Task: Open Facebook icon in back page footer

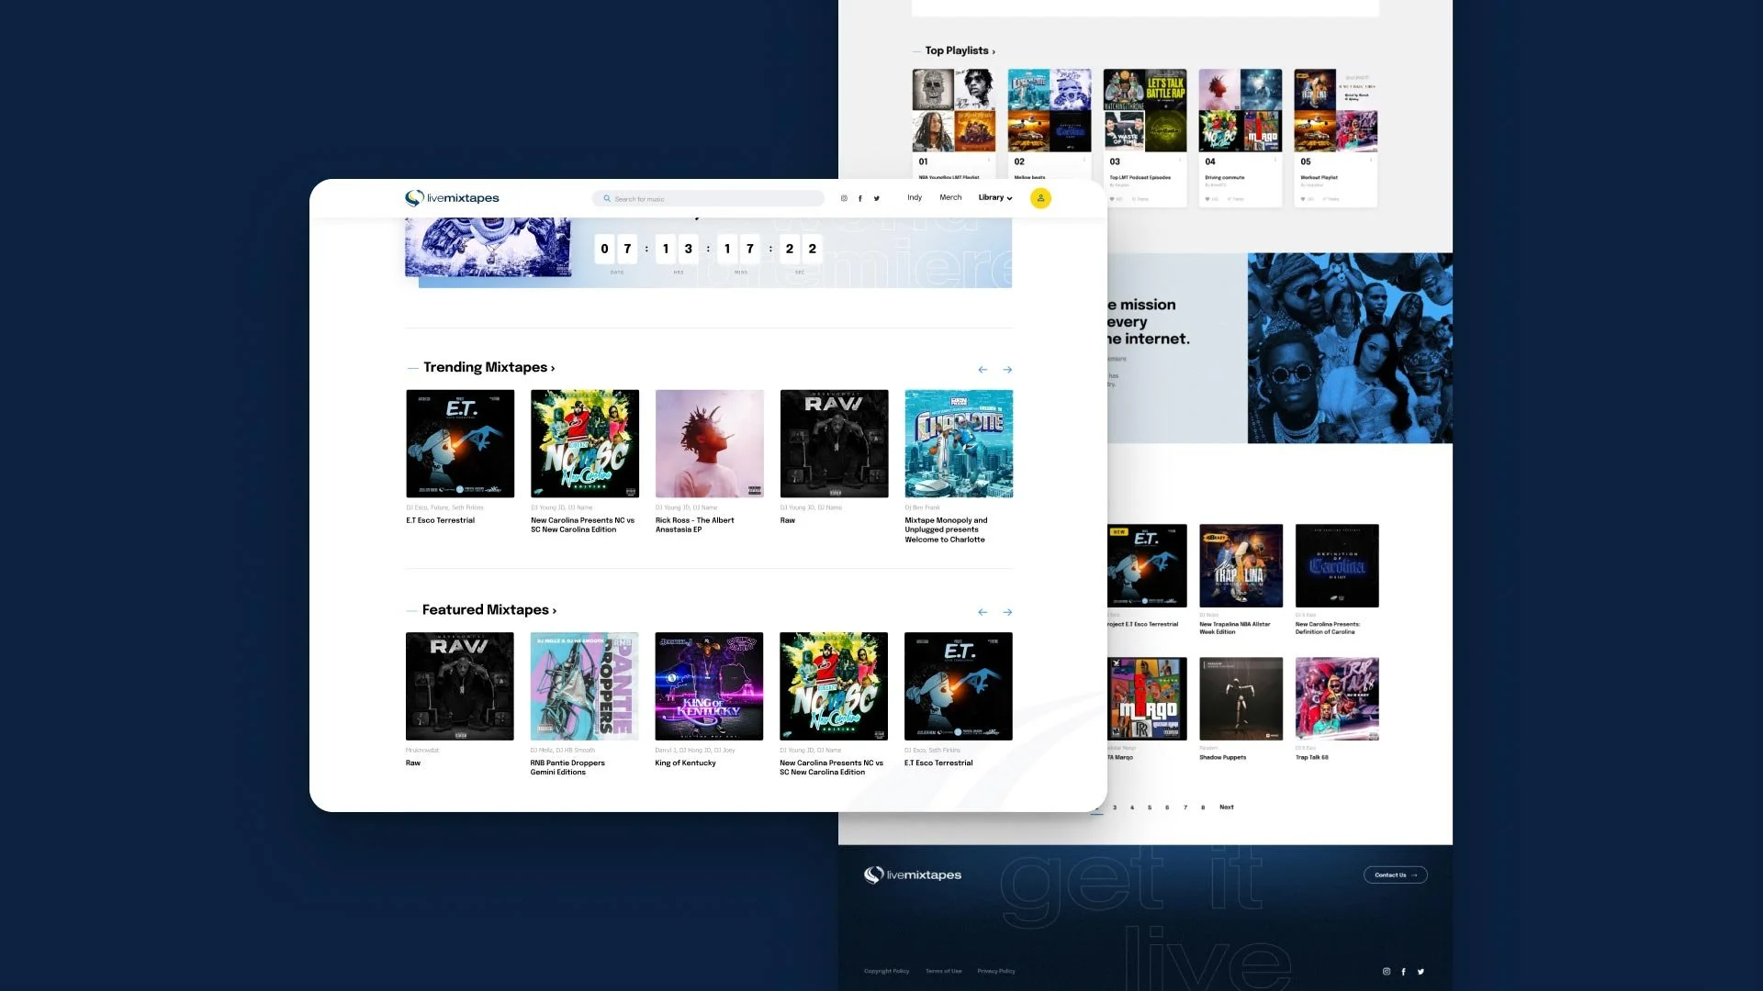Action: [1403, 971]
